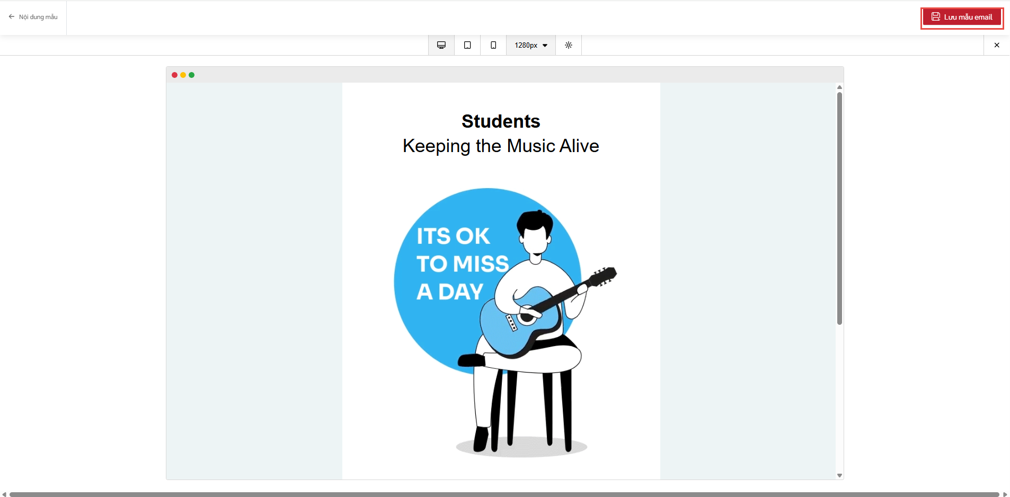Image resolution: width=1010 pixels, height=497 pixels.
Task: Click the horizontal scrollbar right arrow
Action: pyautogui.click(x=1005, y=494)
